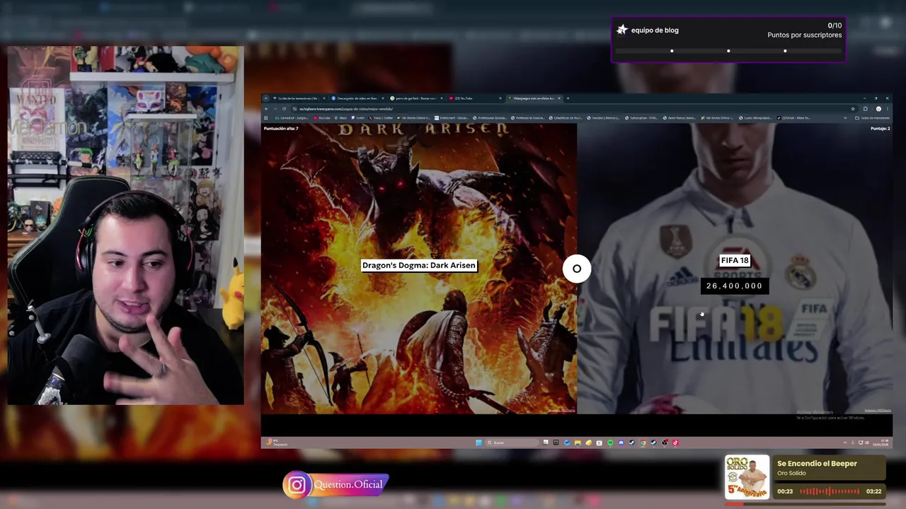Open Spotify from the taskbar
The image size is (906, 509).
click(x=610, y=443)
